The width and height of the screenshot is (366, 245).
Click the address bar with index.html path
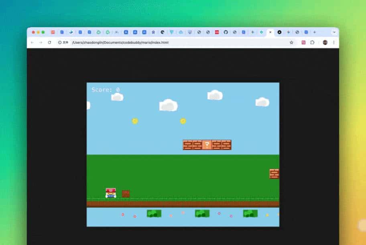click(x=120, y=42)
